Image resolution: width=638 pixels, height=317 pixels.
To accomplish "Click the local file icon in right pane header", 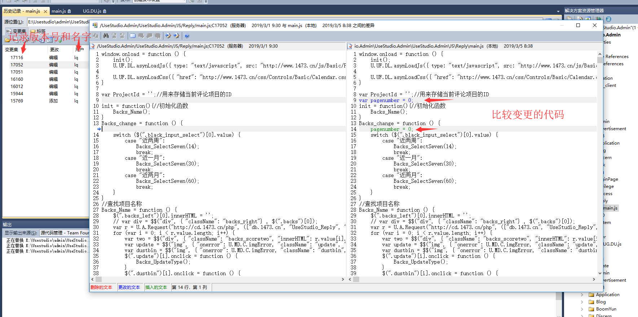I will pos(349,46).
